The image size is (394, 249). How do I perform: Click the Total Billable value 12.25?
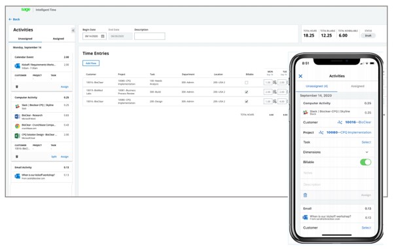tap(327, 36)
